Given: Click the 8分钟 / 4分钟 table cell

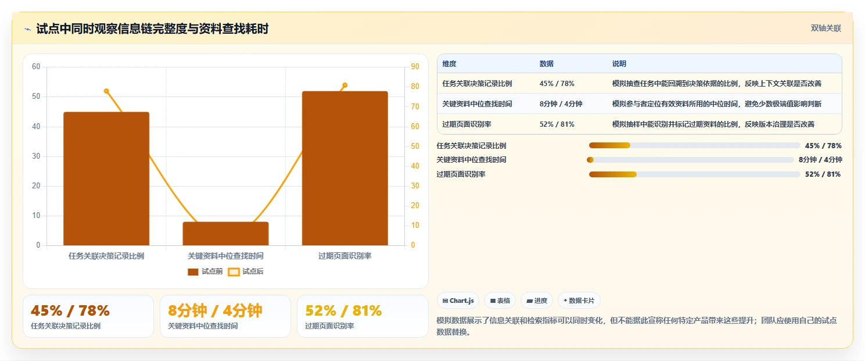Looking at the screenshot, I should click(x=561, y=104).
